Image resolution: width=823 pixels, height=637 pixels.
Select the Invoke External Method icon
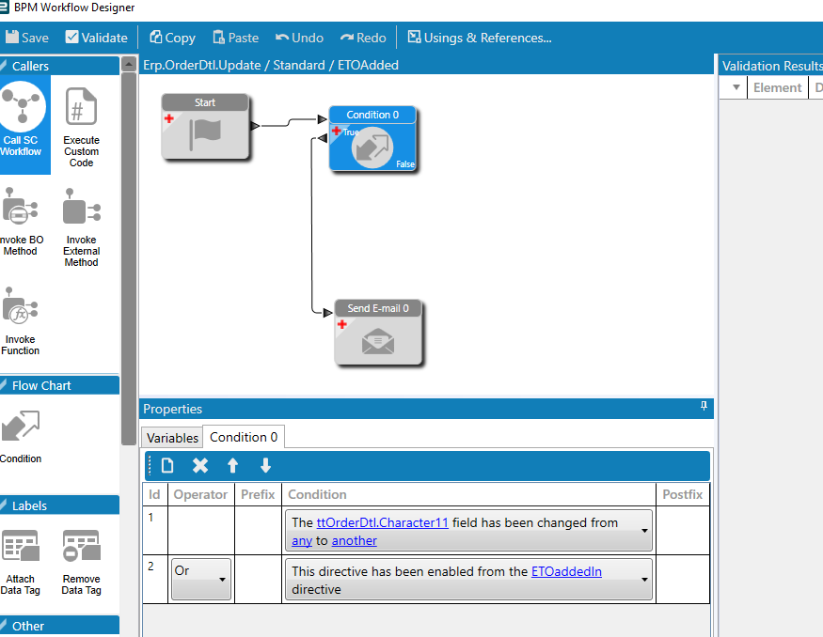[x=81, y=207]
